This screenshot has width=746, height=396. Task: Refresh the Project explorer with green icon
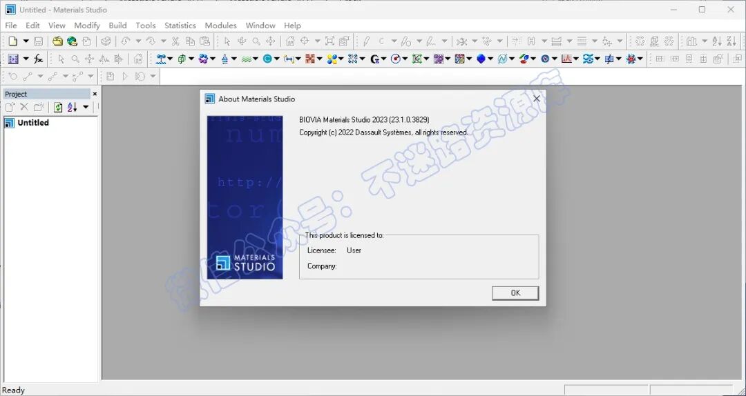pos(57,107)
